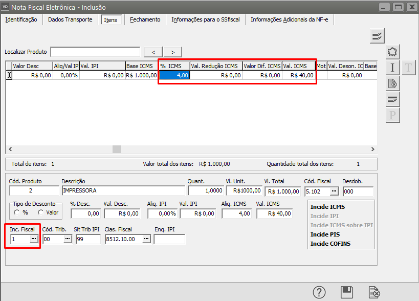The width and height of the screenshot is (419, 301).
Task: Open the Clas. Fiscal lookup button
Action: 146,239
